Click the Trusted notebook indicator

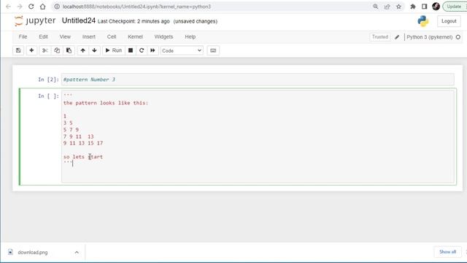(x=380, y=37)
